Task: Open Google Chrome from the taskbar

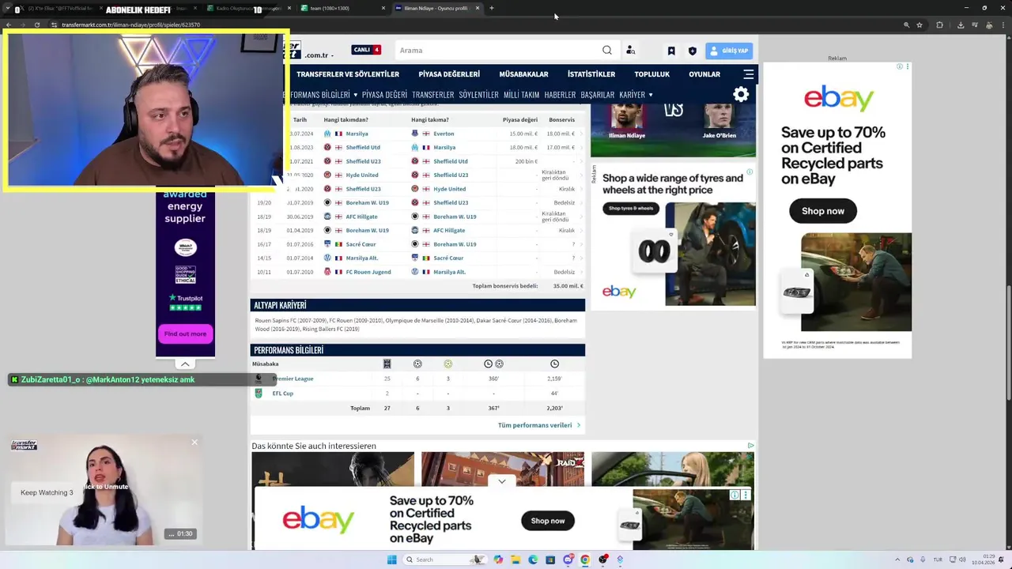Action: (x=585, y=560)
